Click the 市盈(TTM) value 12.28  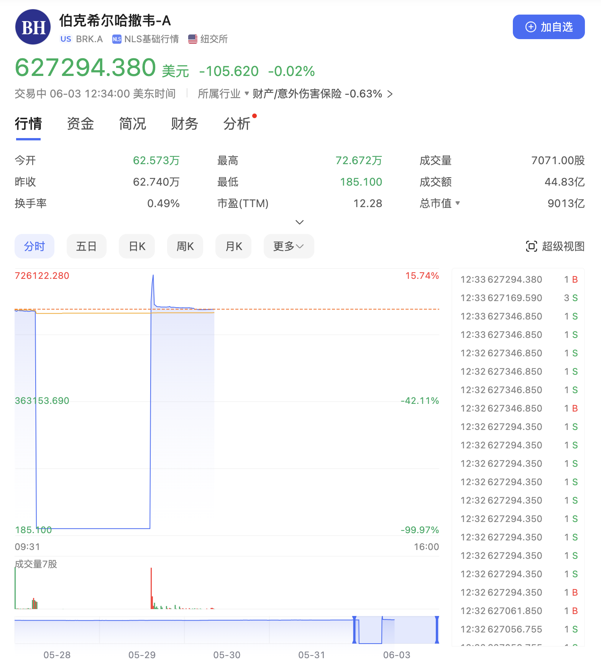[x=368, y=203]
